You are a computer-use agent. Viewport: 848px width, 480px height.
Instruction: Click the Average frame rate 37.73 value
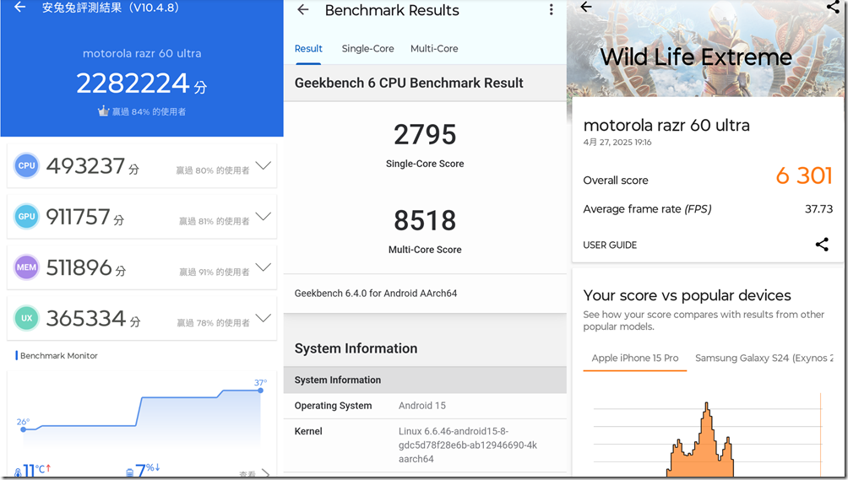click(x=818, y=209)
